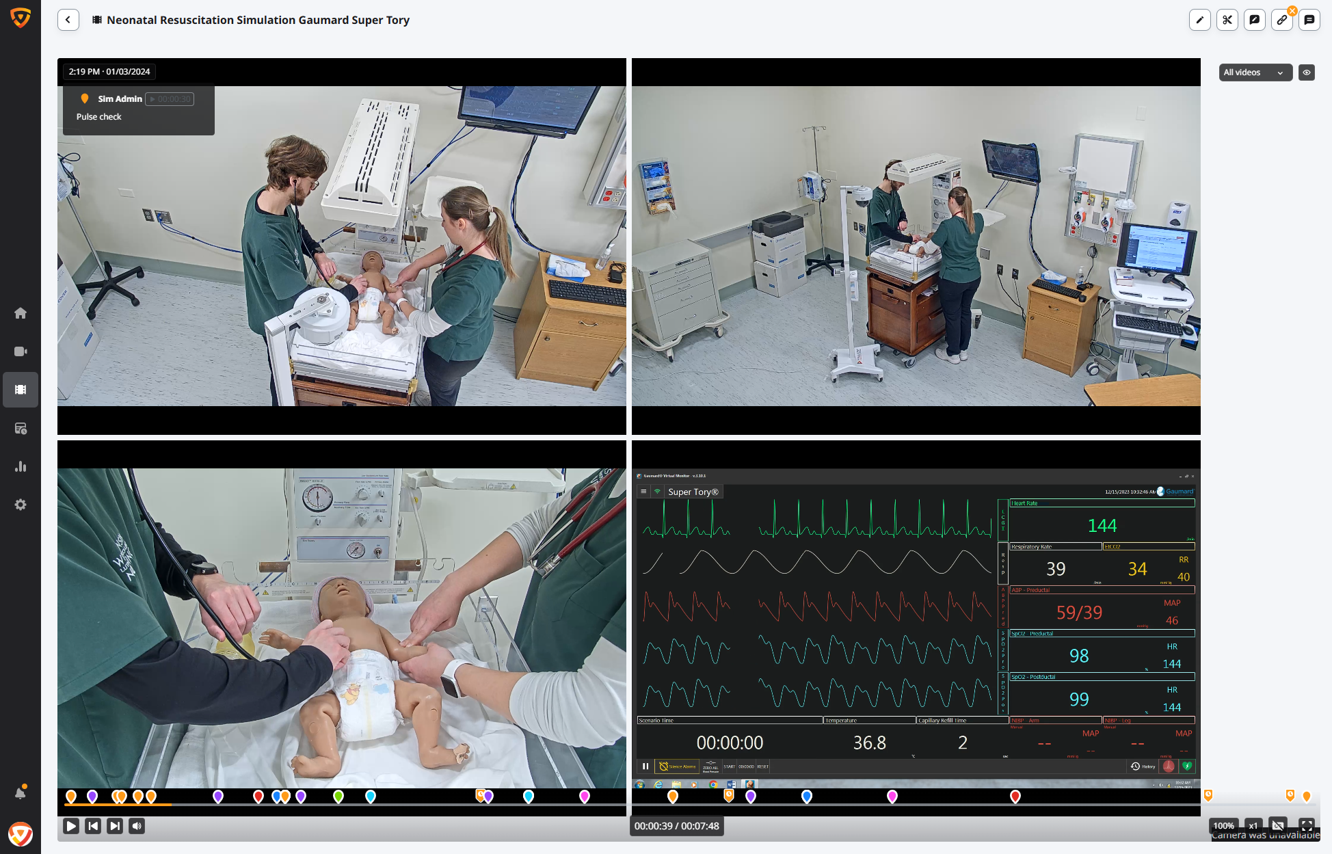Select the orange clock tag under the monitor video
This screenshot has width=1332, height=854.
[729, 795]
